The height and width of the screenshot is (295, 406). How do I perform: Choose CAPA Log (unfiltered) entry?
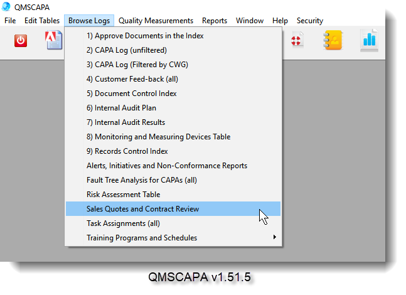coord(127,50)
